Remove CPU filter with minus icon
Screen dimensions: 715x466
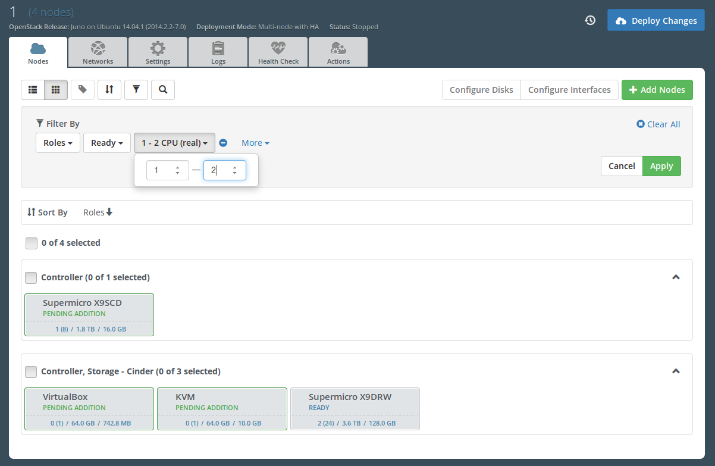(223, 143)
